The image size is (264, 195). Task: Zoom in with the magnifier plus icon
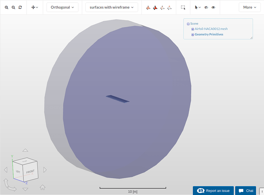pyautogui.click(x=6, y=7)
